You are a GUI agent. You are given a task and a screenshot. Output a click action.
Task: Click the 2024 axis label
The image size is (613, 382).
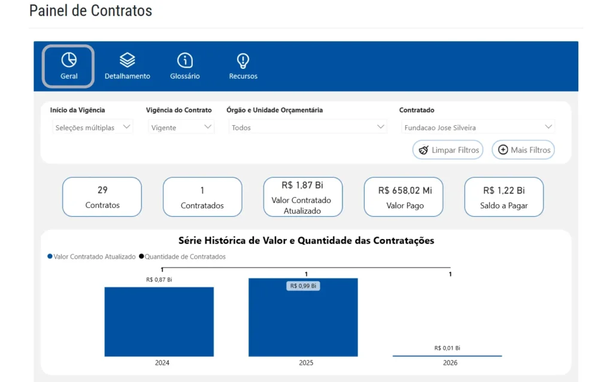tap(162, 363)
